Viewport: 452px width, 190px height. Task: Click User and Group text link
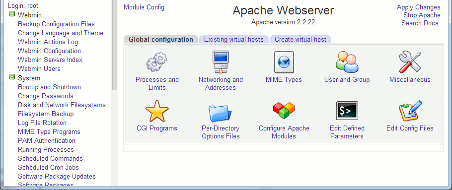point(347,79)
